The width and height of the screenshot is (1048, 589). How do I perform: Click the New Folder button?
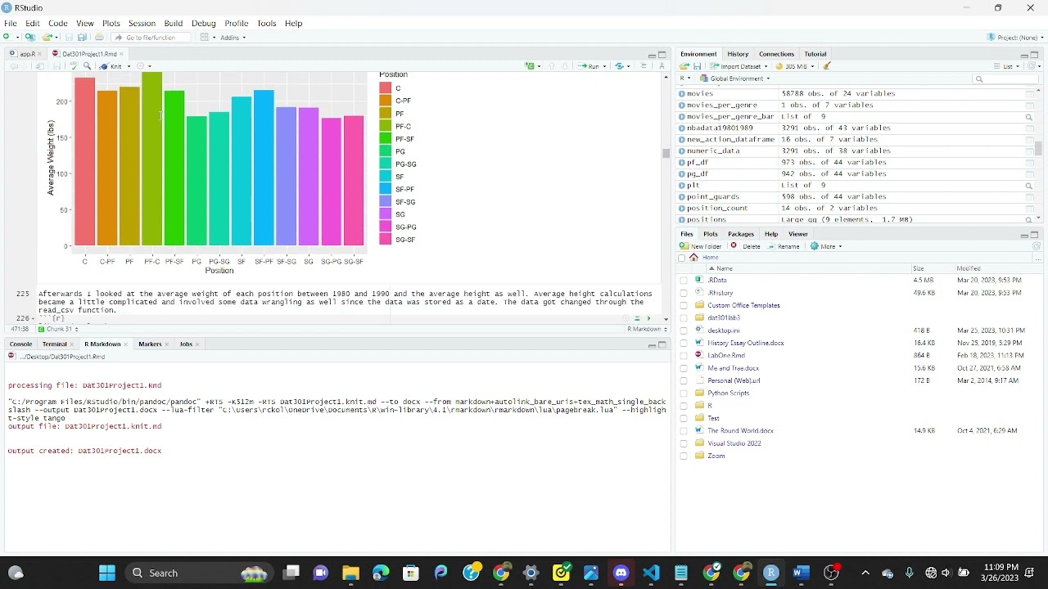701,246
